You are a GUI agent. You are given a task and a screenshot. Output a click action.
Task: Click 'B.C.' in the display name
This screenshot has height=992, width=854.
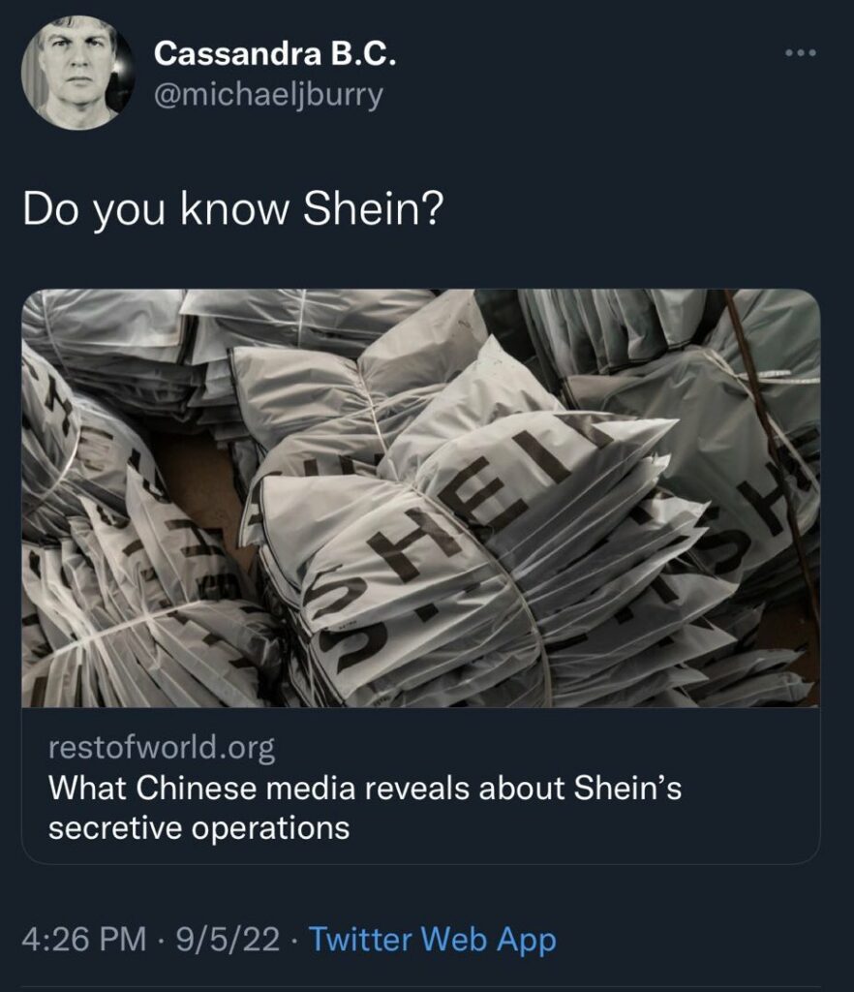(363, 54)
